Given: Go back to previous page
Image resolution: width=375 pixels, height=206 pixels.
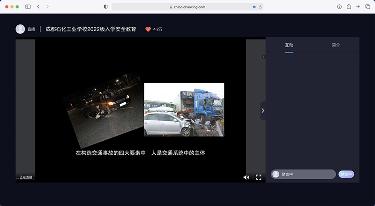Looking at the screenshot, I should coord(38,7).
